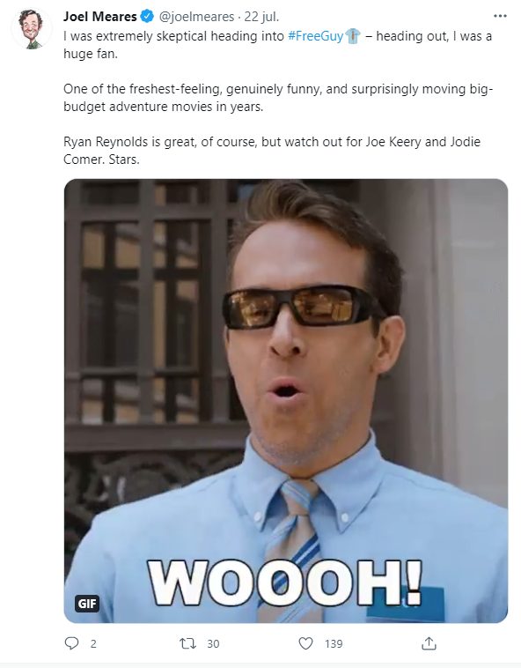Click the retweet count 30

[x=213, y=643]
